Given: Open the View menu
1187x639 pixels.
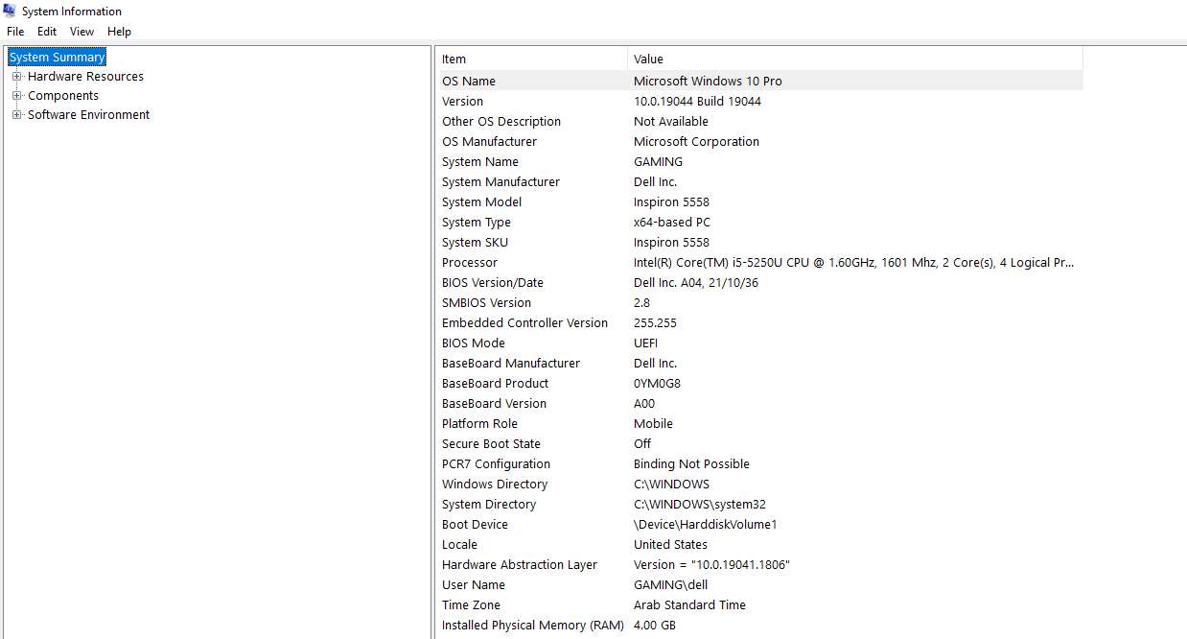Looking at the screenshot, I should (x=81, y=31).
